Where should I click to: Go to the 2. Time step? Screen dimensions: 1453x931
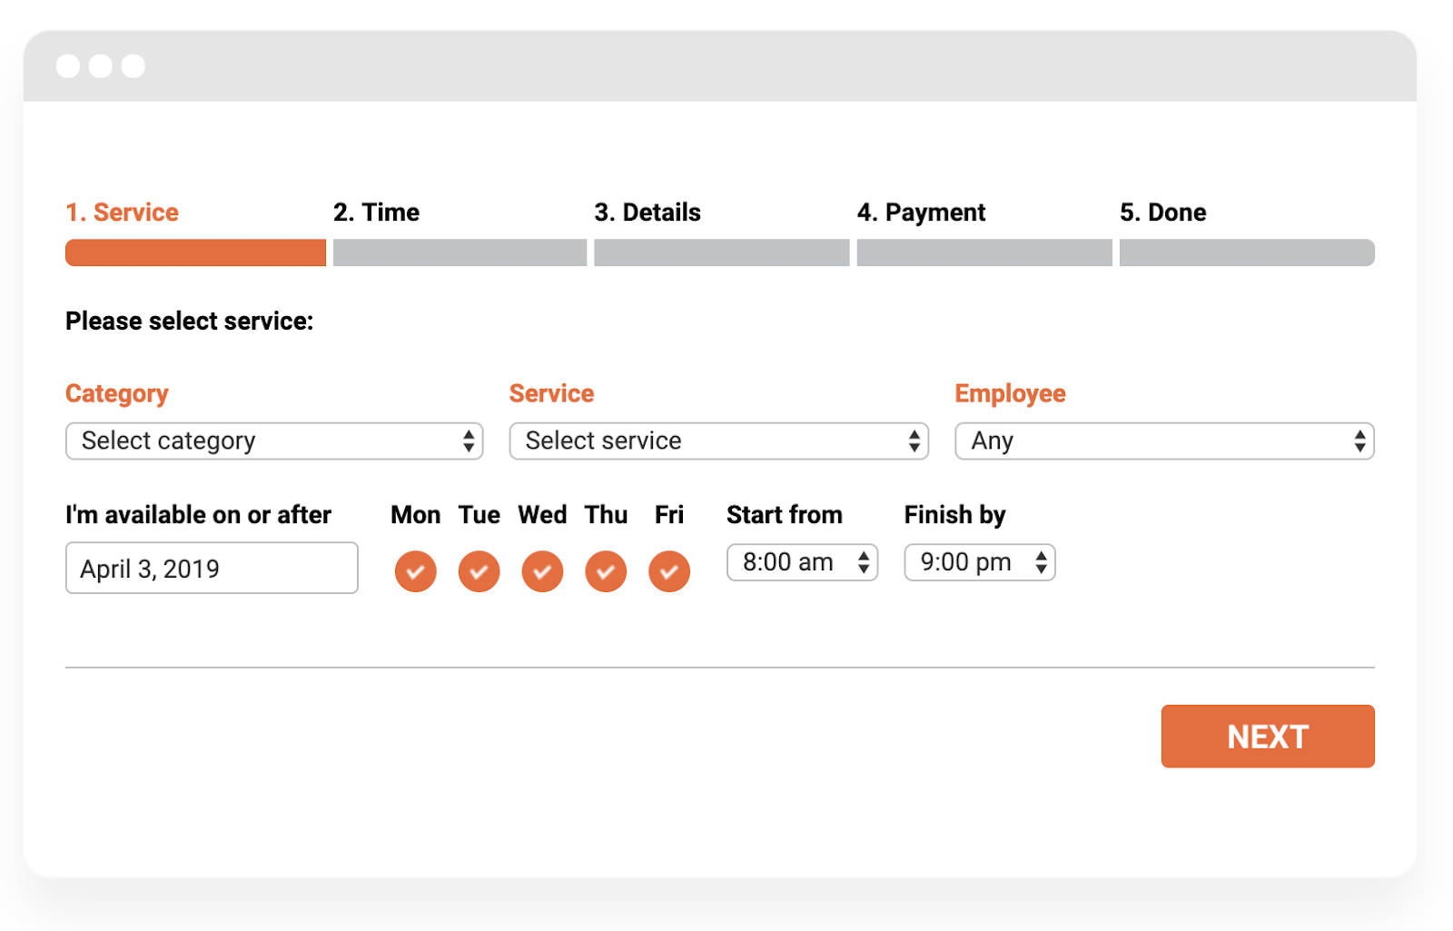pyautogui.click(x=376, y=213)
